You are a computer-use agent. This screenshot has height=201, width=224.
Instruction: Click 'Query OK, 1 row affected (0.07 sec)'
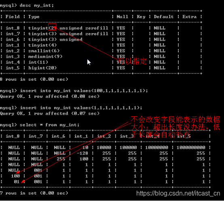(50, 113)
